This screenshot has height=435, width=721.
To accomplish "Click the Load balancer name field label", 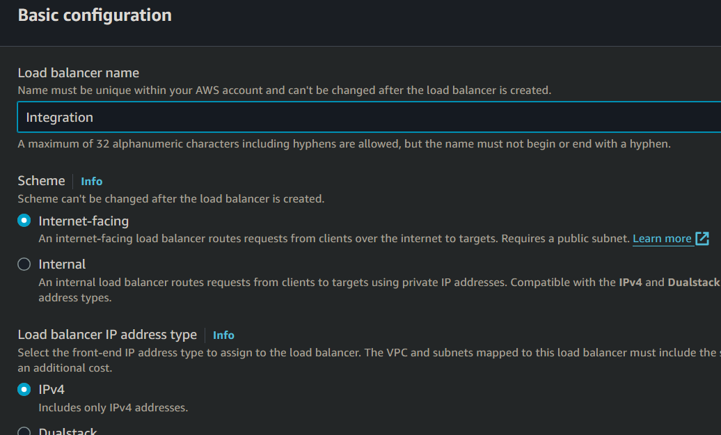I will pos(79,72).
